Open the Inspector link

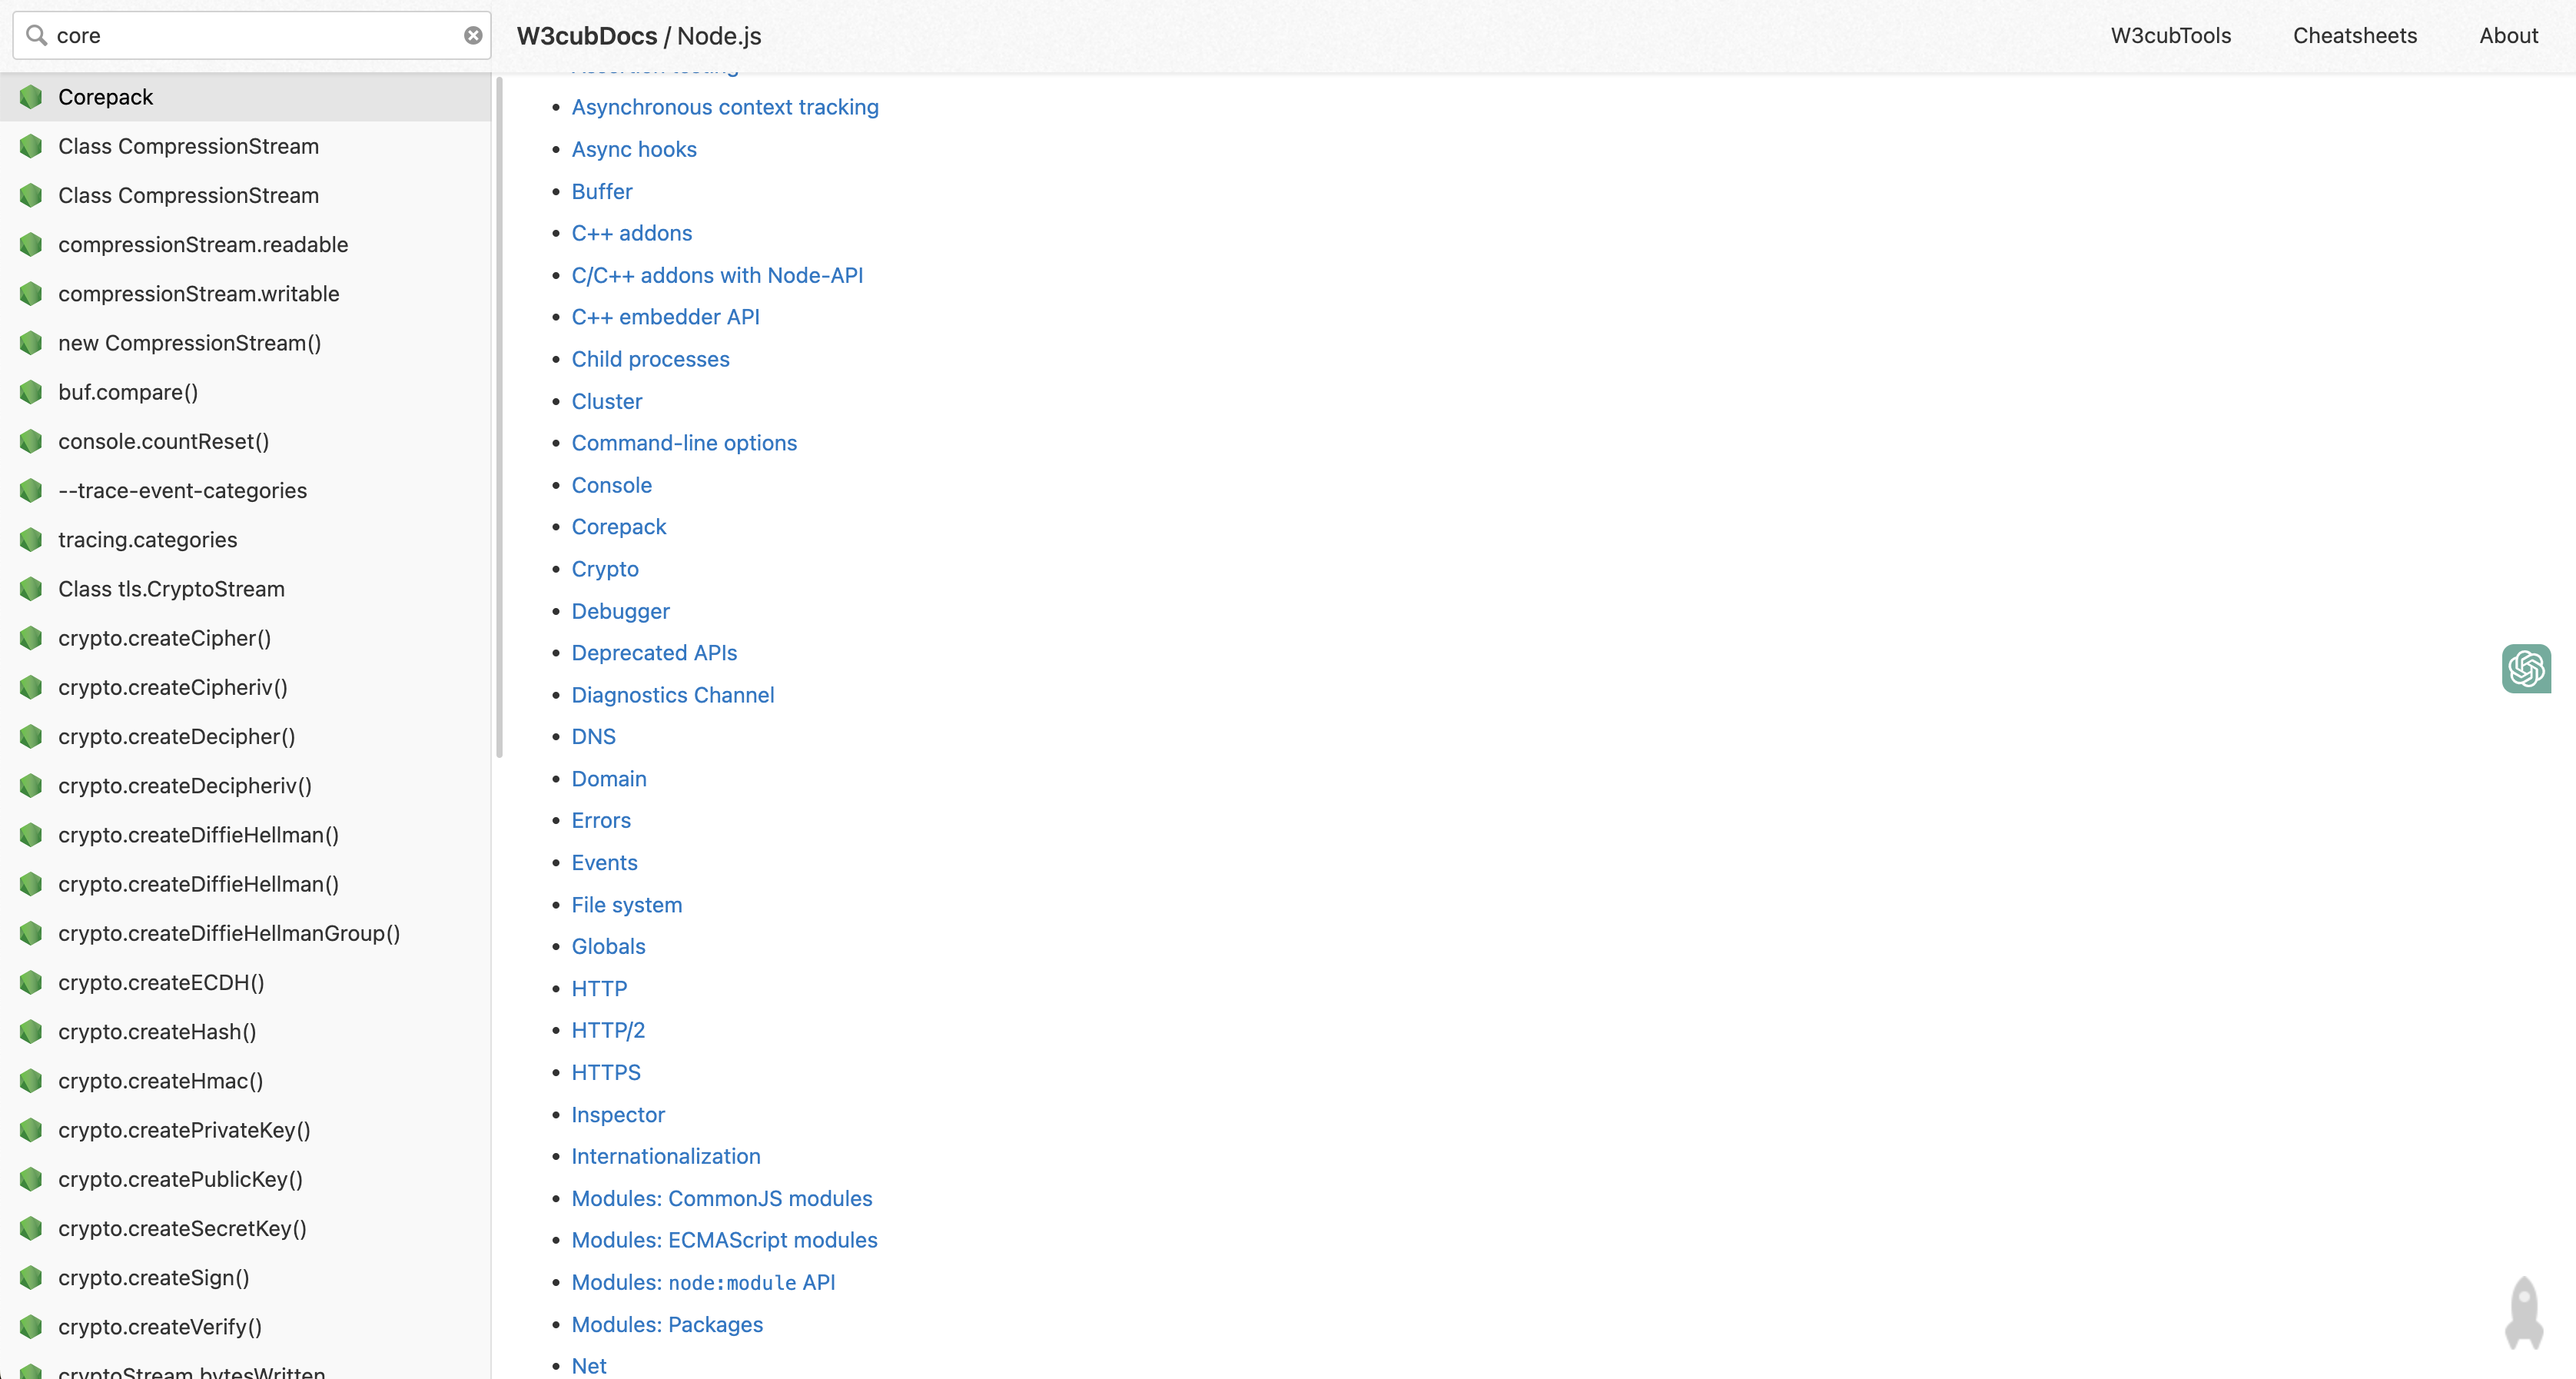click(x=617, y=1114)
